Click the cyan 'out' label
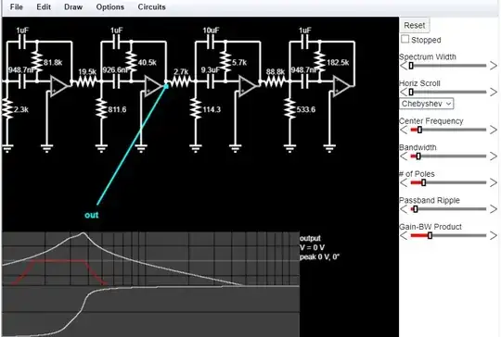 91,215
